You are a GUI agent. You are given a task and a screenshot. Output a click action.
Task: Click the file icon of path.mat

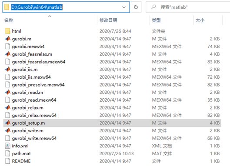pyautogui.click(x=8, y=153)
